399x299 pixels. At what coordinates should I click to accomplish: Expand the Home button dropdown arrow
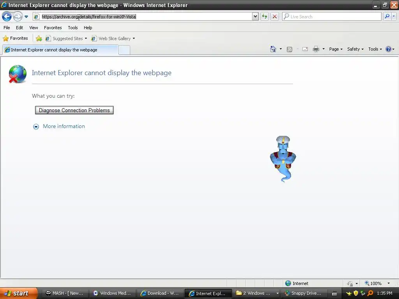point(281,49)
